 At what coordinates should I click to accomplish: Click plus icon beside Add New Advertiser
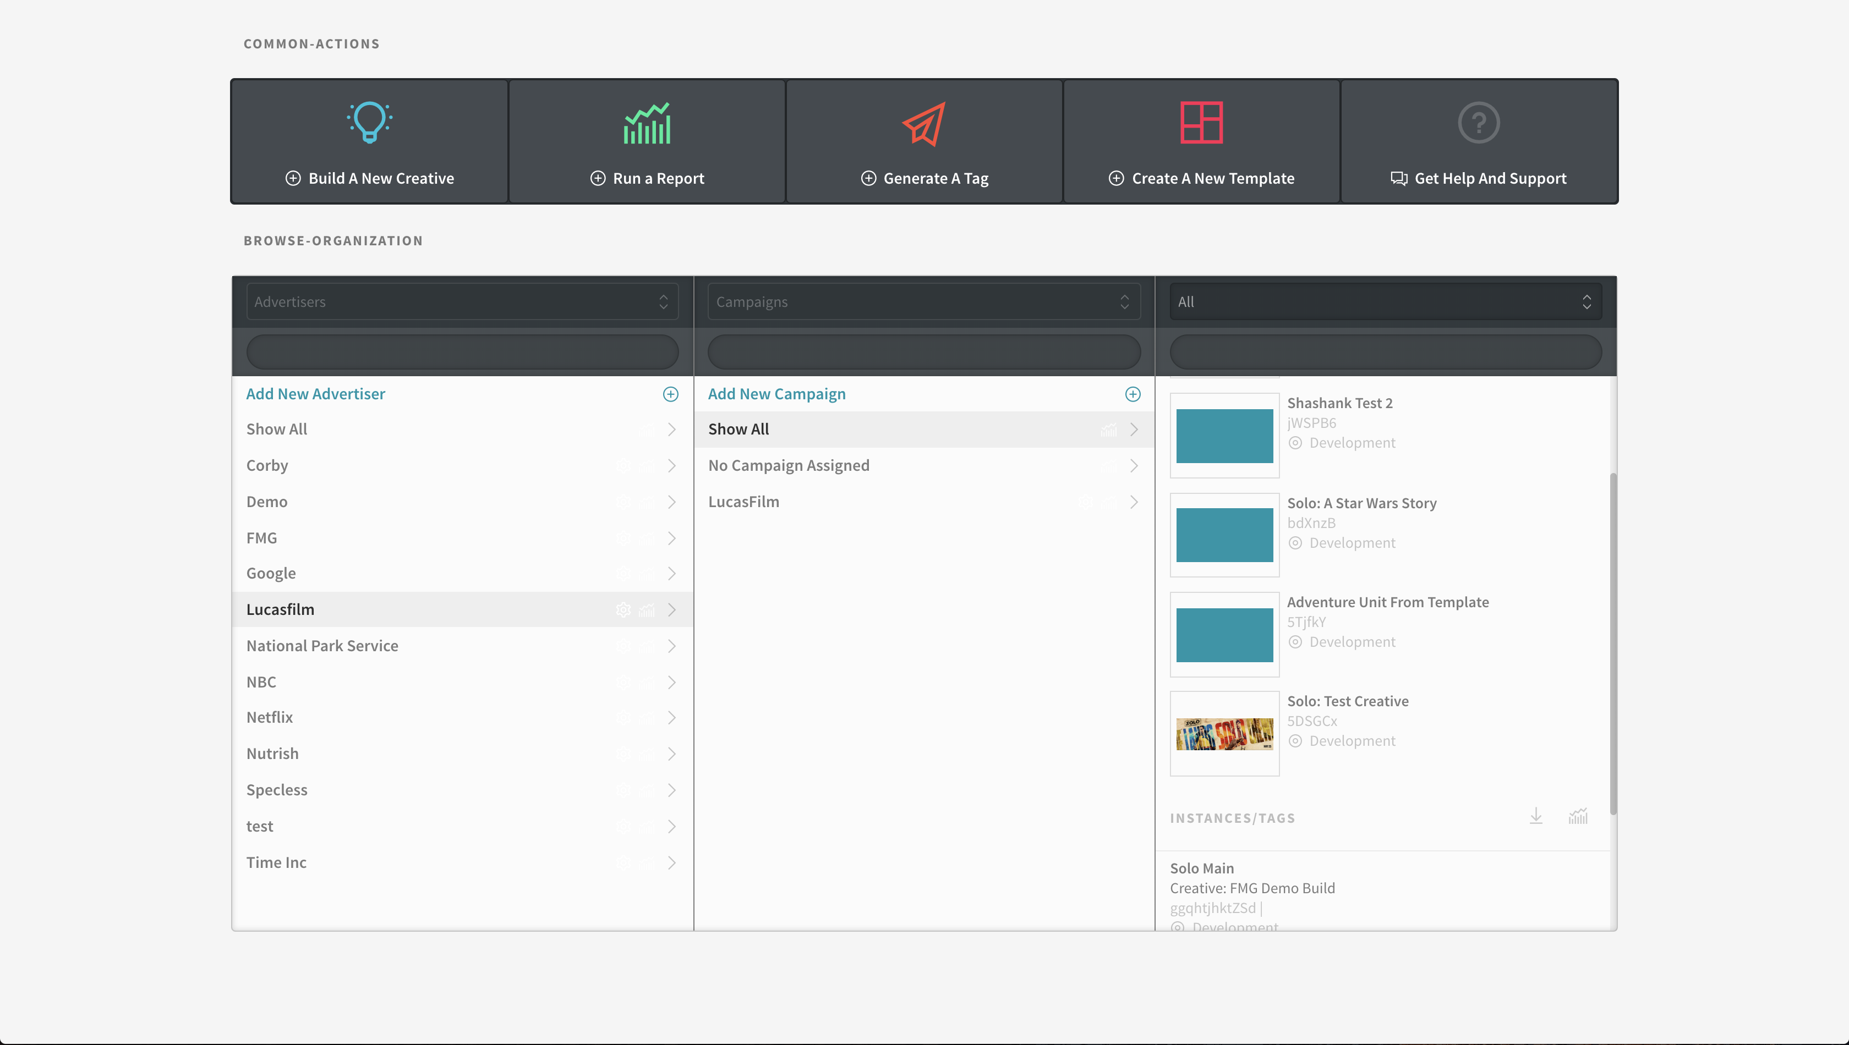[671, 394]
